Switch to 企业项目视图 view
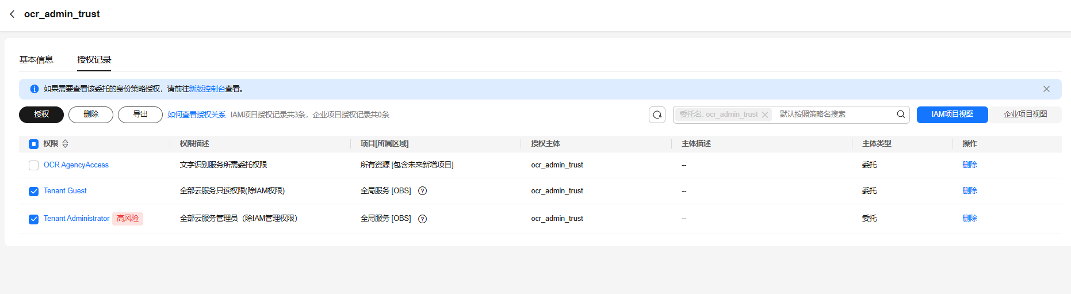1071x294 pixels. 1025,114
